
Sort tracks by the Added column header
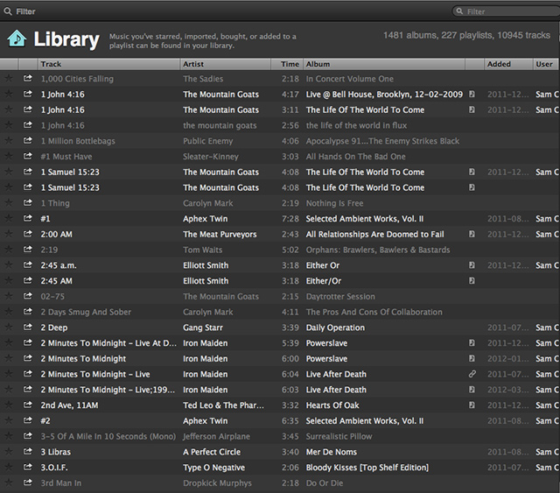(x=507, y=64)
